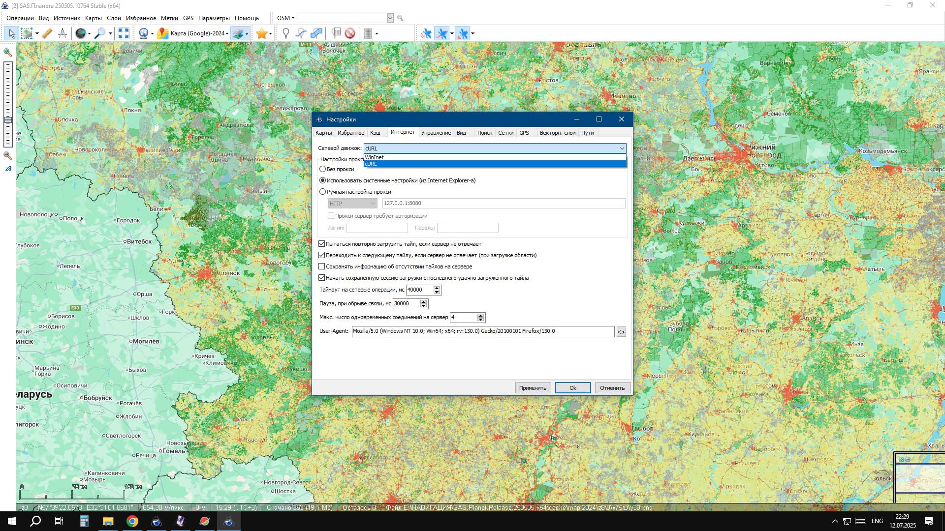
Task: Click the zoom-in magnifier on left sidebar
Action: pos(8,52)
